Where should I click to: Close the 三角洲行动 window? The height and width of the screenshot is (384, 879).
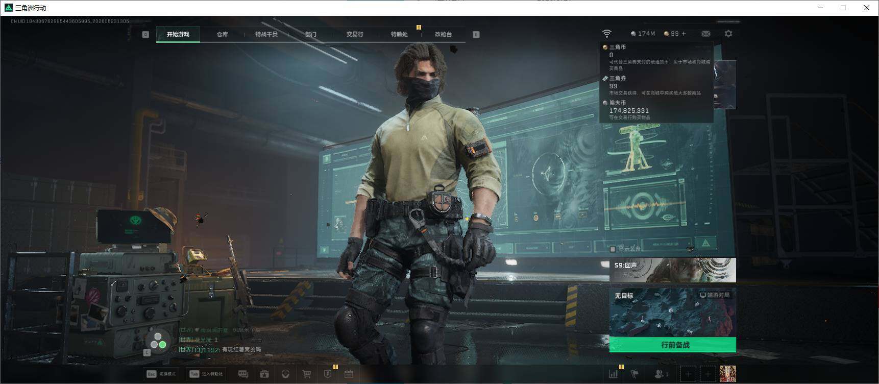867,8
